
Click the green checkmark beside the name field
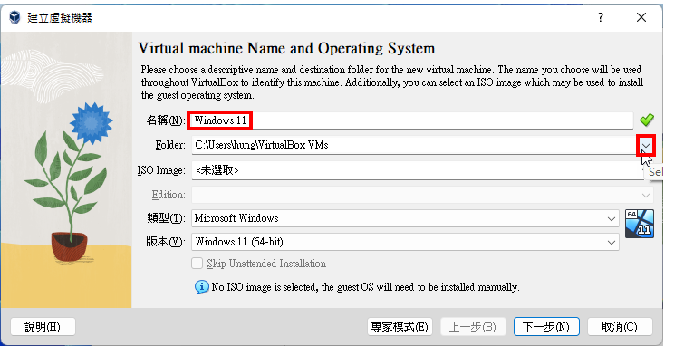(647, 120)
